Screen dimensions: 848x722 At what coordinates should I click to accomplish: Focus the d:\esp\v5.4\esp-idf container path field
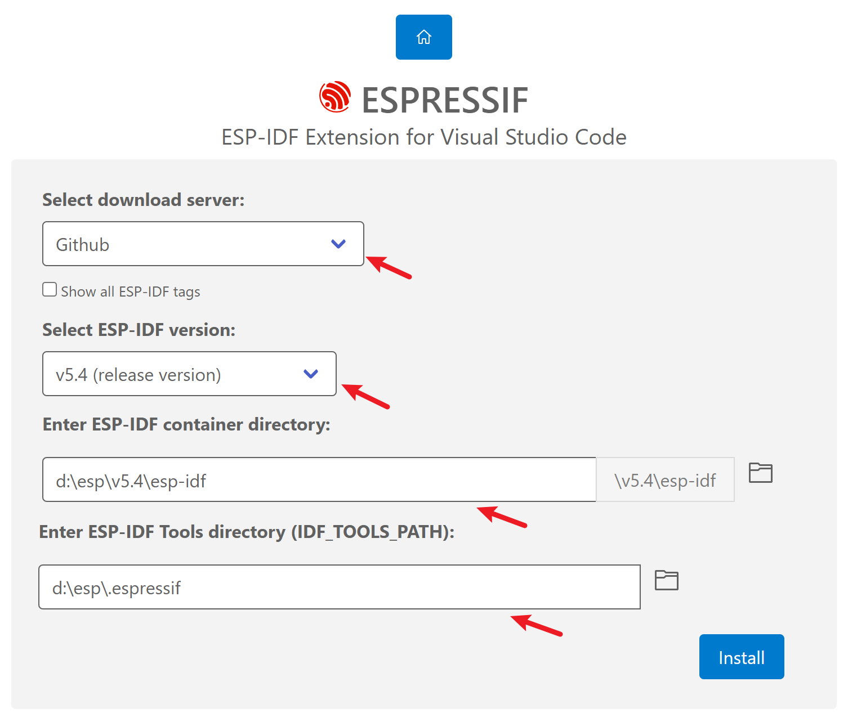point(319,479)
